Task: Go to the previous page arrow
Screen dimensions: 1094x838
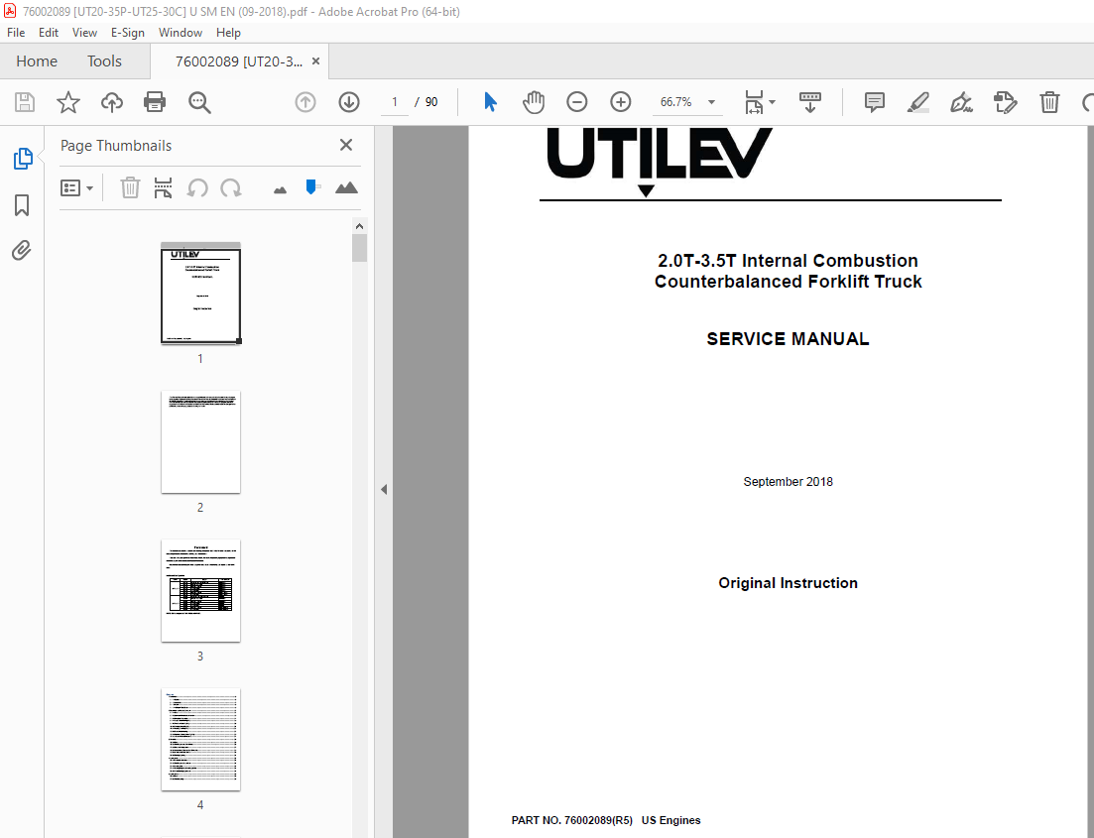Action: click(x=304, y=102)
